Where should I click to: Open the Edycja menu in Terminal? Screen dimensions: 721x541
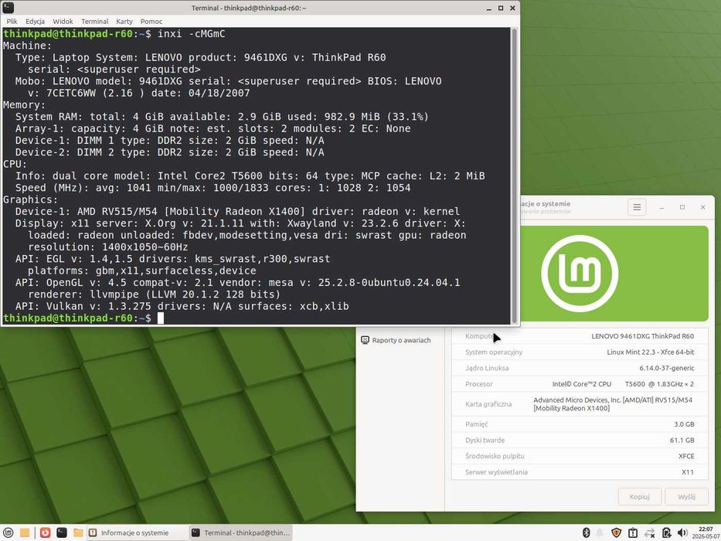click(x=35, y=21)
